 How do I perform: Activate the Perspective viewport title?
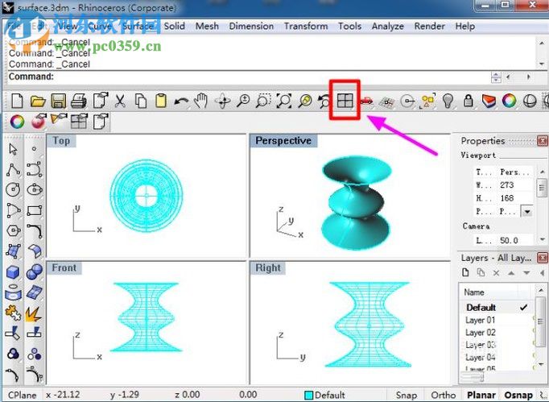point(283,140)
